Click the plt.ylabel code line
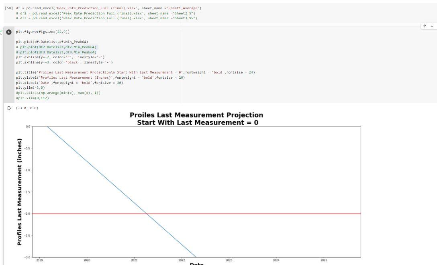The width and height of the screenshot is (437, 265). pos(100,77)
